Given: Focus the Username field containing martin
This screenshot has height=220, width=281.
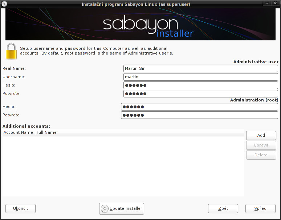Looking at the screenshot, I should pyautogui.click(x=200, y=77).
